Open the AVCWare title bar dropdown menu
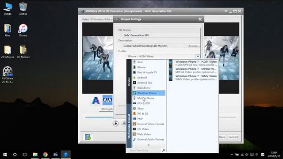This screenshot has width=283, height=159. pyautogui.click(x=226, y=11)
